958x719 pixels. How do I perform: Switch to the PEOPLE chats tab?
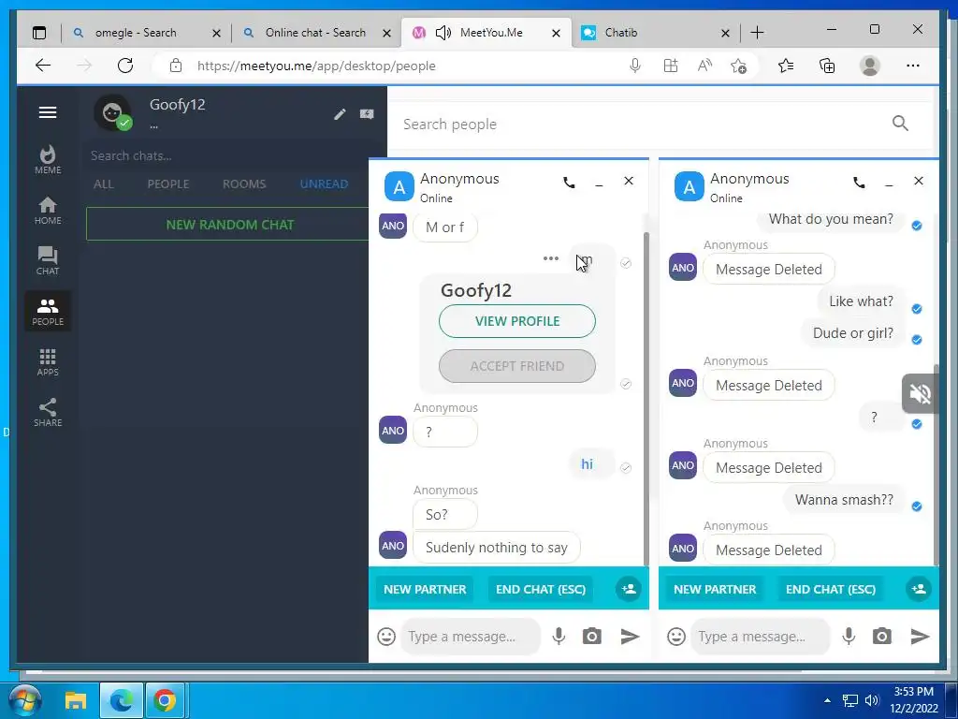[168, 184]
